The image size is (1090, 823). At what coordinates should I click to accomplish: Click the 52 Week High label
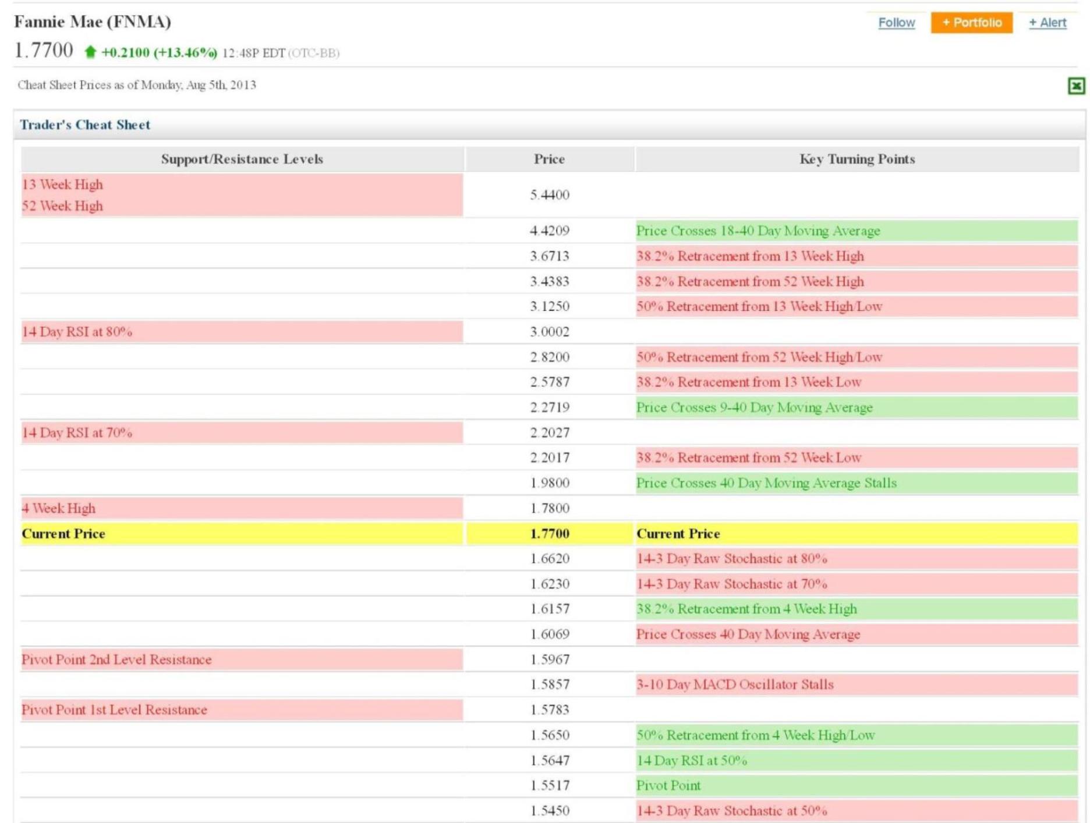62,206
